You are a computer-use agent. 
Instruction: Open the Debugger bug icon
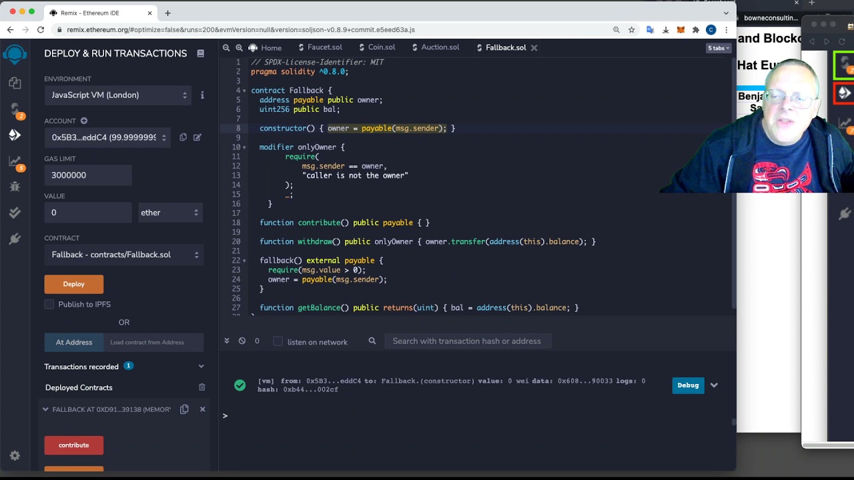point(15,187)
